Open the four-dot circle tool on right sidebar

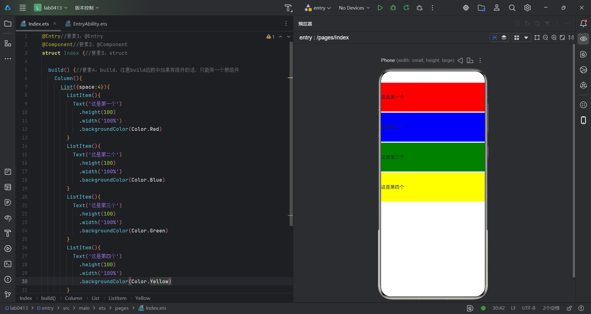[x=583, y=105]
